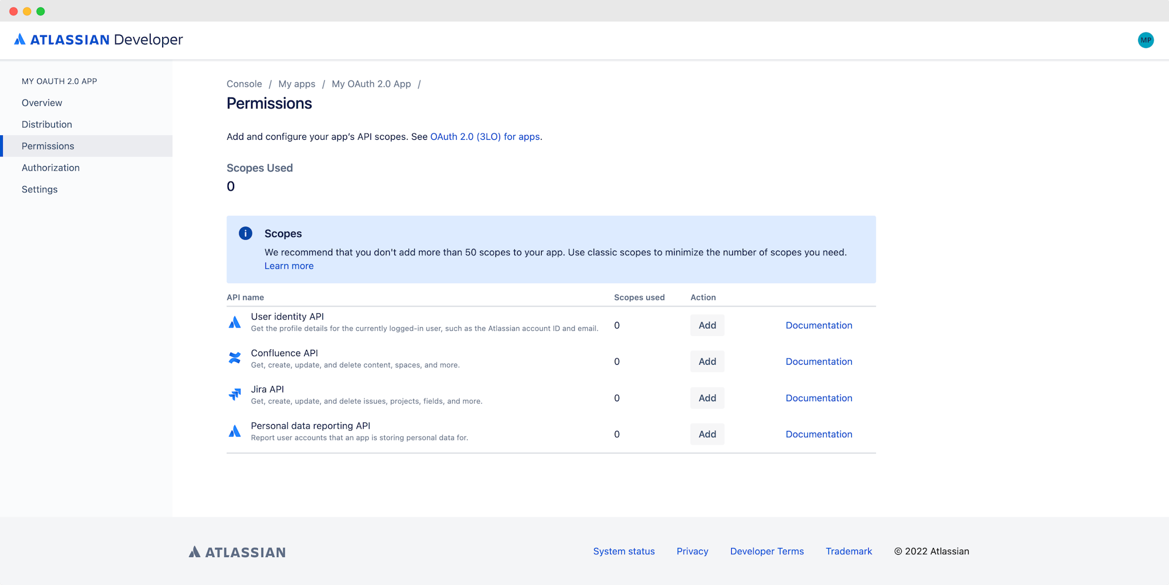The width and height of the screenshot is (1169, 585).
Task: Select Permissions in the sidebar
Action: 86,146
